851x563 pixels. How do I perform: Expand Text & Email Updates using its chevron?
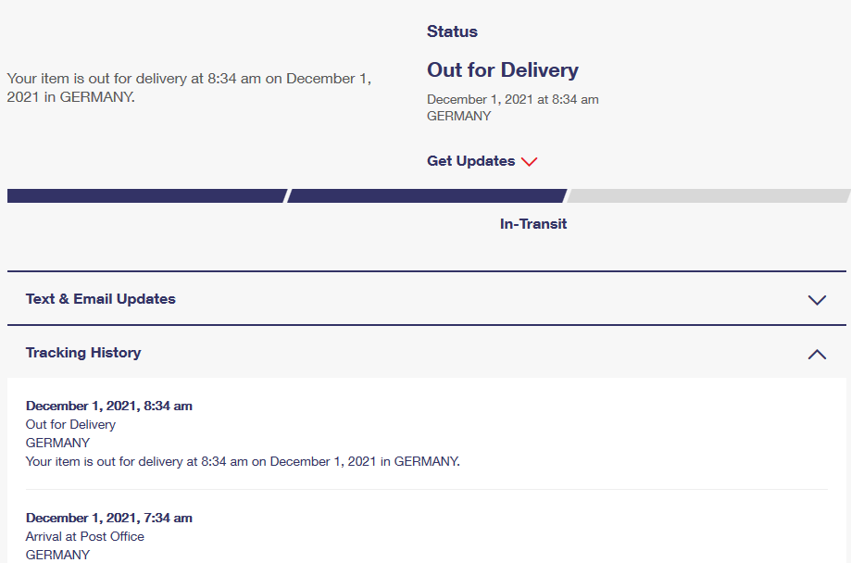click(x=816, y=300)
